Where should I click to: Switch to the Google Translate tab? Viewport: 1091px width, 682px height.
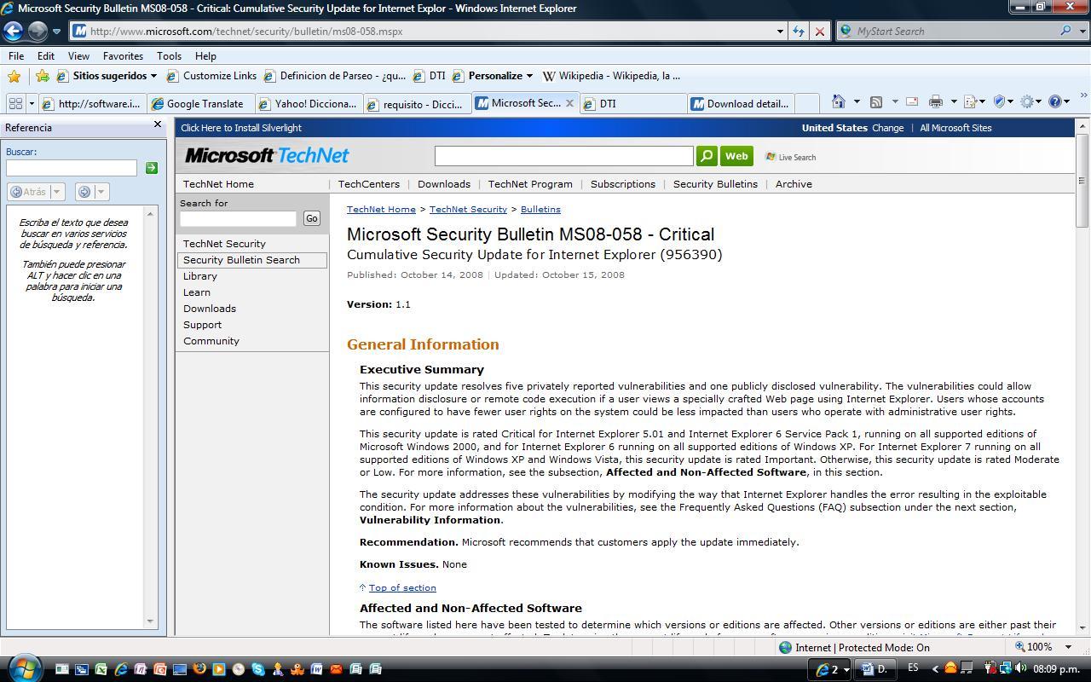coord(200,103)
